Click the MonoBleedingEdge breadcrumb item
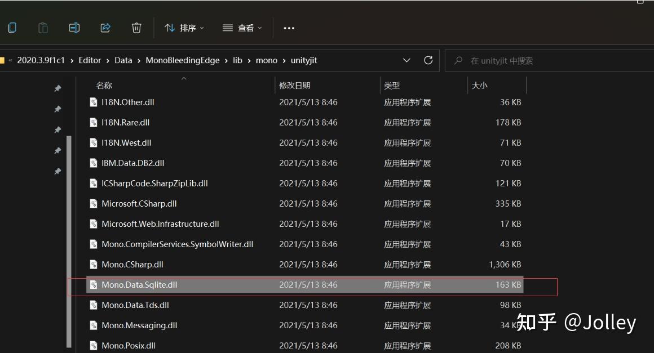 point(182,60)
